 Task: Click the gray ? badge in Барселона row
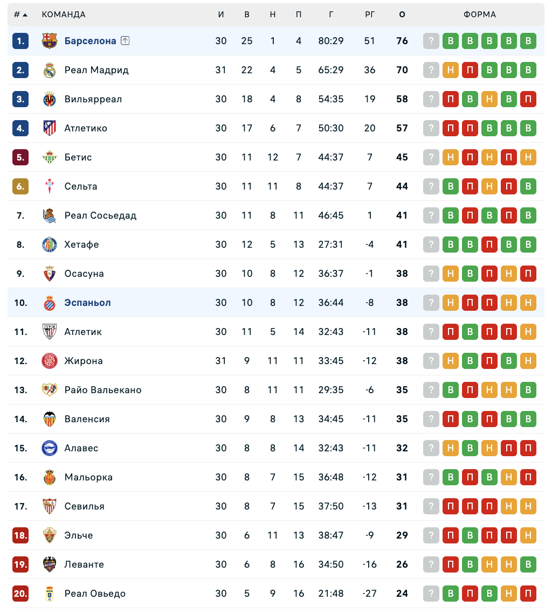click(x=431, y=41)
